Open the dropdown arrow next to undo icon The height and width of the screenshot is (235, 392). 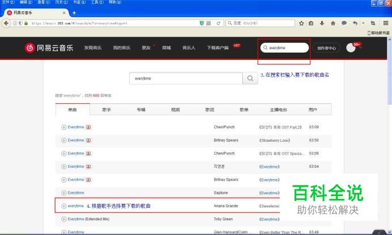tap(363, 23)
